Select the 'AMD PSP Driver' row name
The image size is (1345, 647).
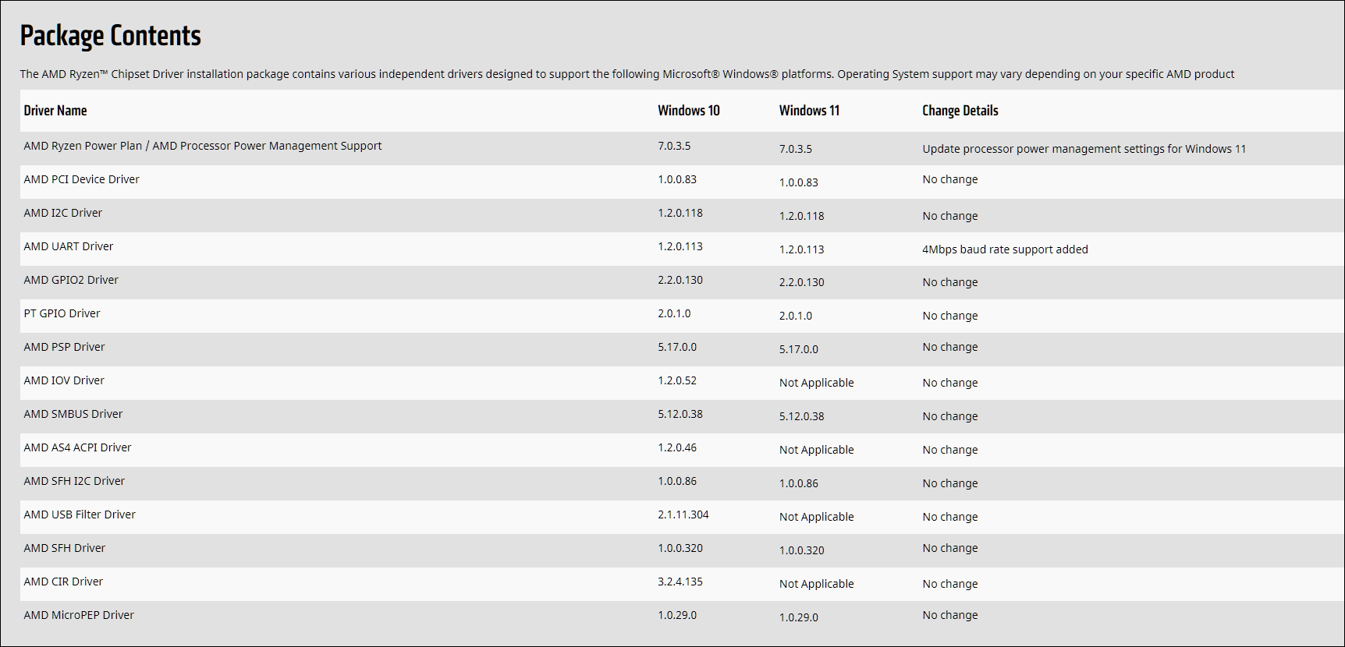click(64, 347)
